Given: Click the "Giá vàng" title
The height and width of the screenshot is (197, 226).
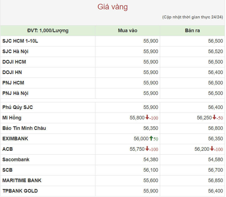Looking at the screenshot, I should coord(113,7).
